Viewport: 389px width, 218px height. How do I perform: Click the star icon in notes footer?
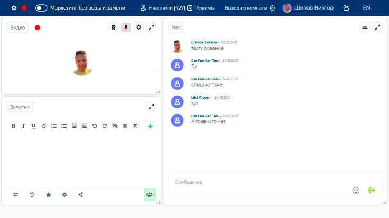(48, 195)
